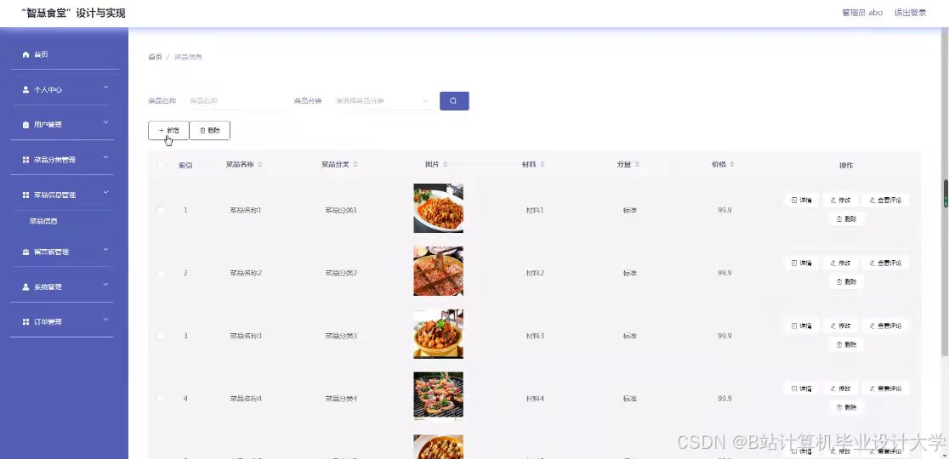Image resolution: width=949 pixels, height=459 pixels.
Task: Sort table by 菜品名称 column arrows
Action: coord(259,165)
